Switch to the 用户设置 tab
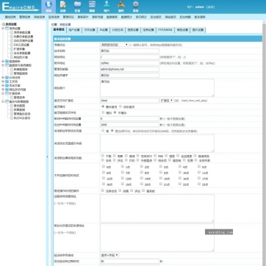Viewport: 266px width, 266px height. point(74,30)
